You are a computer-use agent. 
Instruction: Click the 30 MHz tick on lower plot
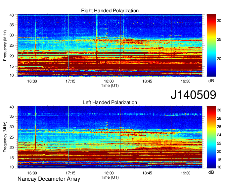(12, 127)
